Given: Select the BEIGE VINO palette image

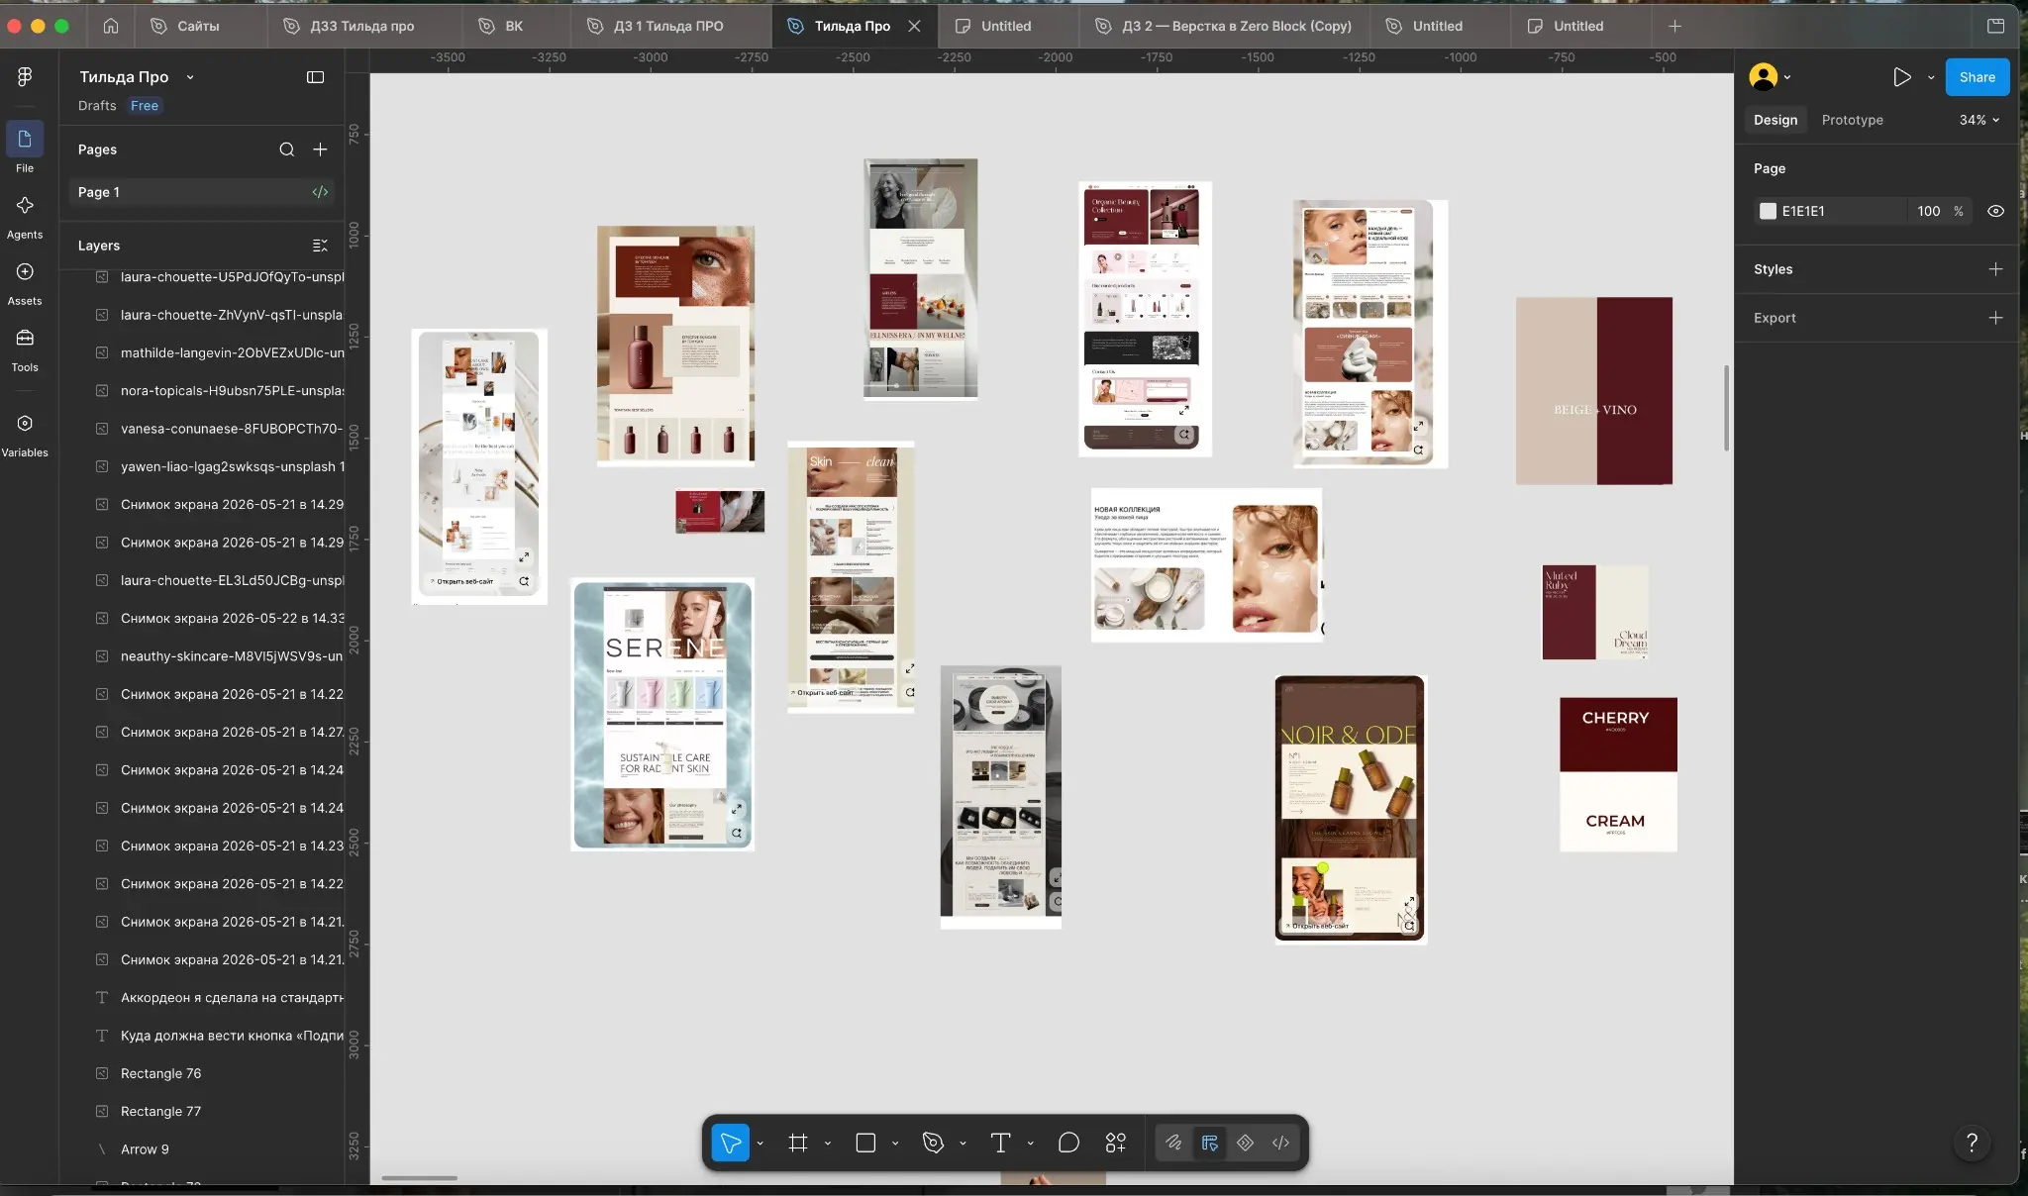Looking at the screenshot, I should pos(1594,391).
